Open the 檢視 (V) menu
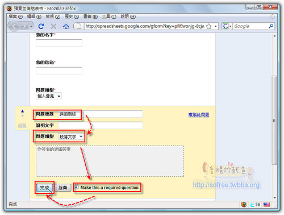284x215 pixels. [x=53, y=16]
